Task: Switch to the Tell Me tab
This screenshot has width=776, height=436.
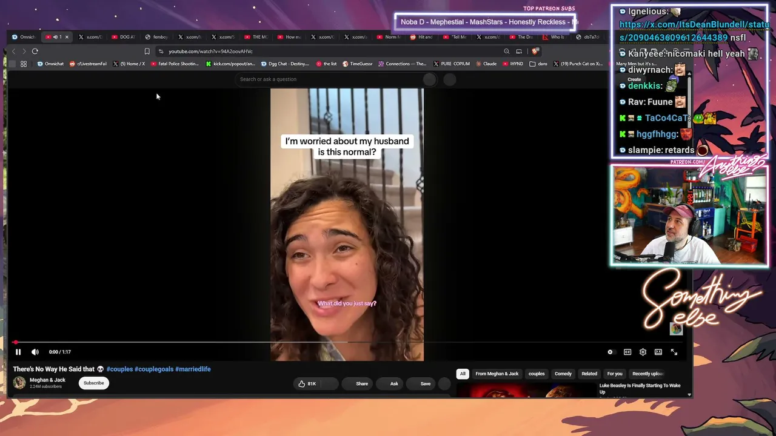Action: [455, 37]
